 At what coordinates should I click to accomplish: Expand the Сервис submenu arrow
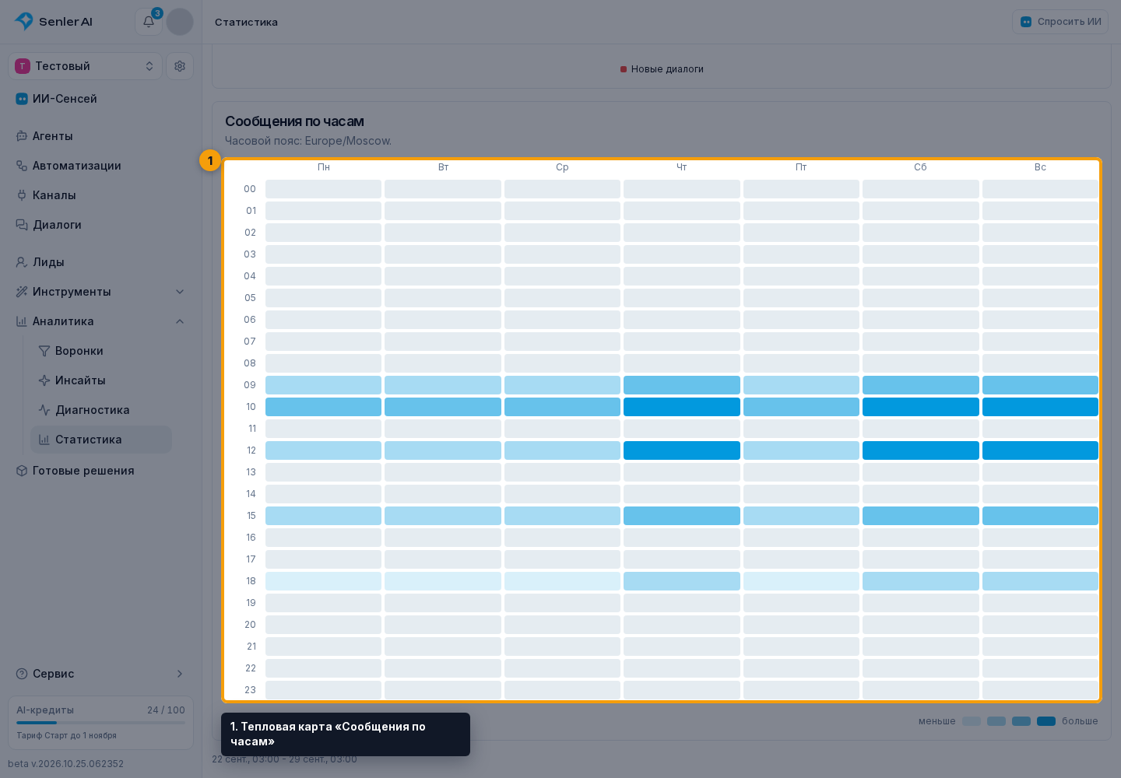[x=180, y=674]
